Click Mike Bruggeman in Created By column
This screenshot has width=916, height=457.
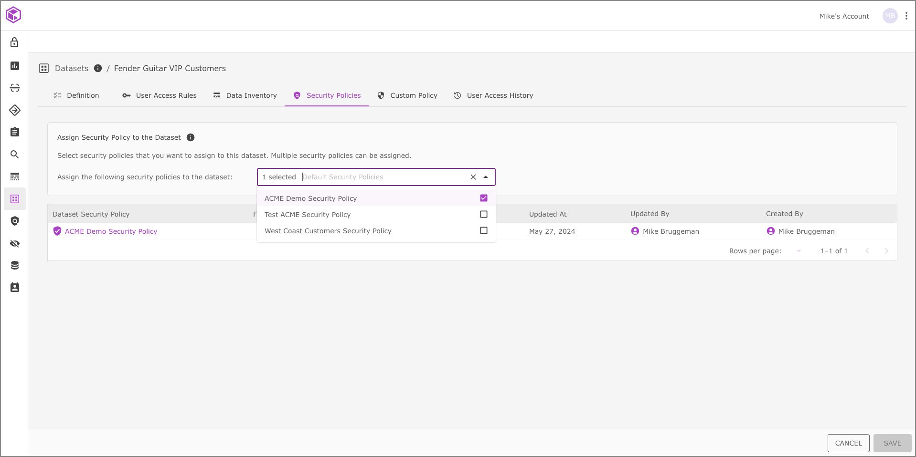click(807, 231)
